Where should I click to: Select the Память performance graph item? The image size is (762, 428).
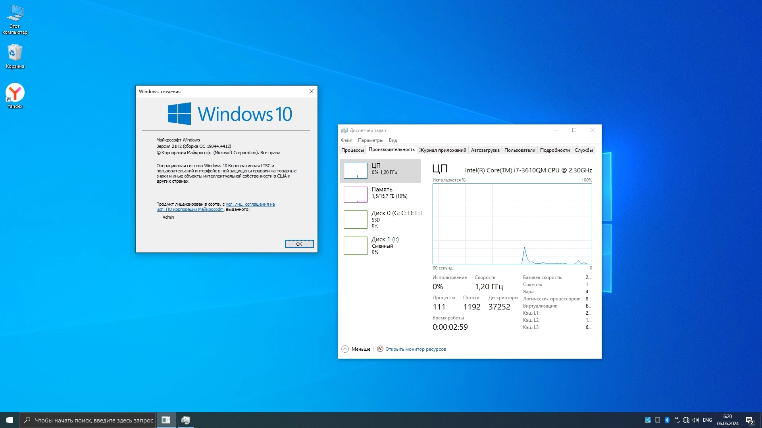tap(380, 194)
